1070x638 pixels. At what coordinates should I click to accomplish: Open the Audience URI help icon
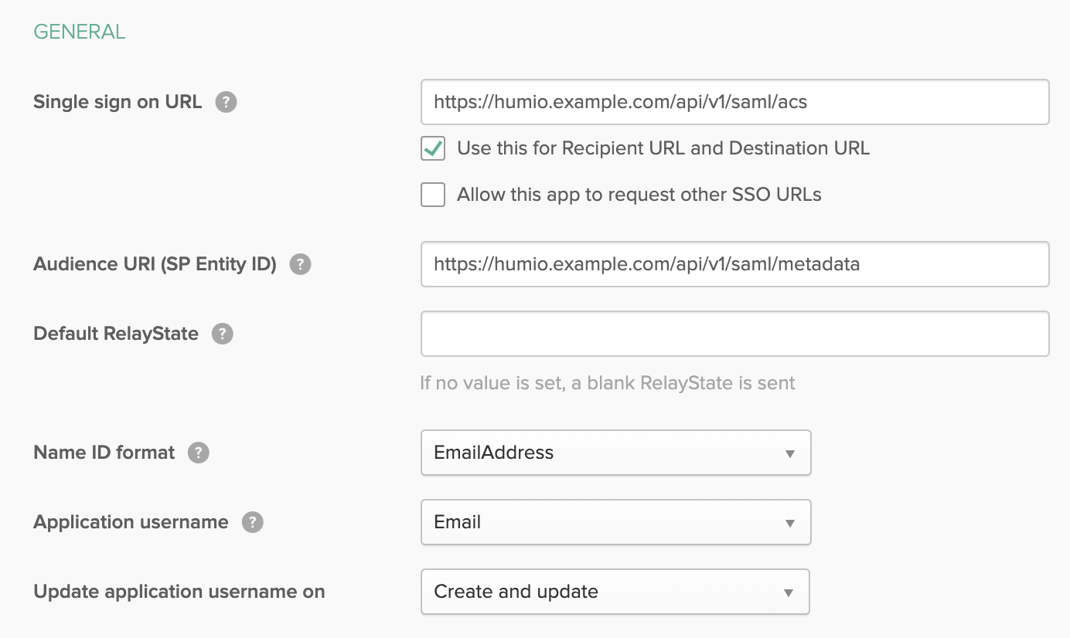(300, 263)
